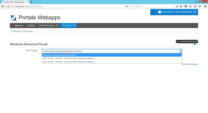Open the Cedolini menu item
This screenshot has height=113, width=208.
point(31,25)
